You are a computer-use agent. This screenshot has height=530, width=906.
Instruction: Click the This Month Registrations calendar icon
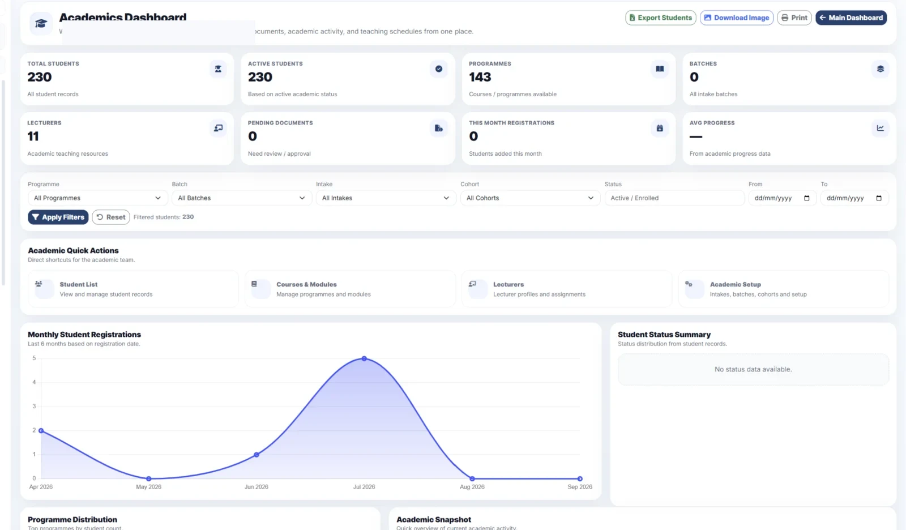click(660, 129)
